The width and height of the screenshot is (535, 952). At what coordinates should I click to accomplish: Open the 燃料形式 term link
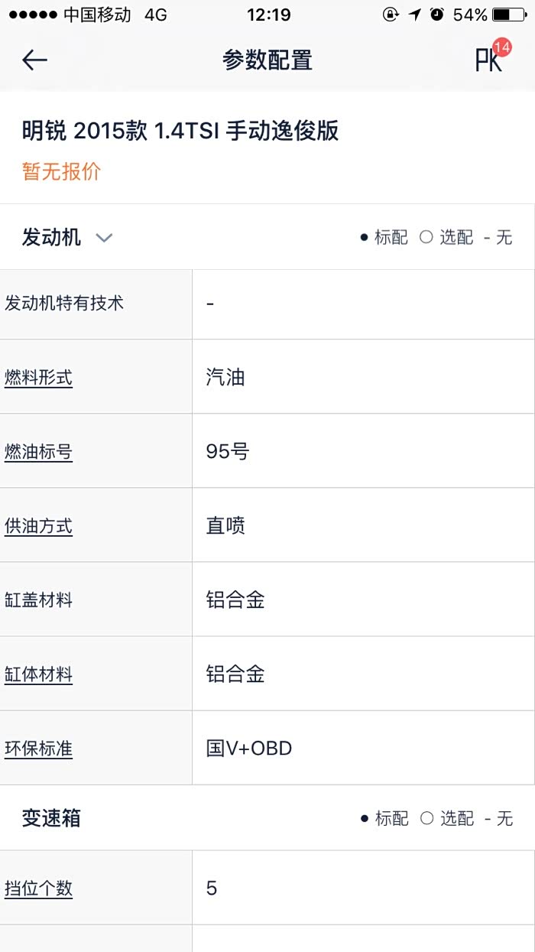[39, 377]
